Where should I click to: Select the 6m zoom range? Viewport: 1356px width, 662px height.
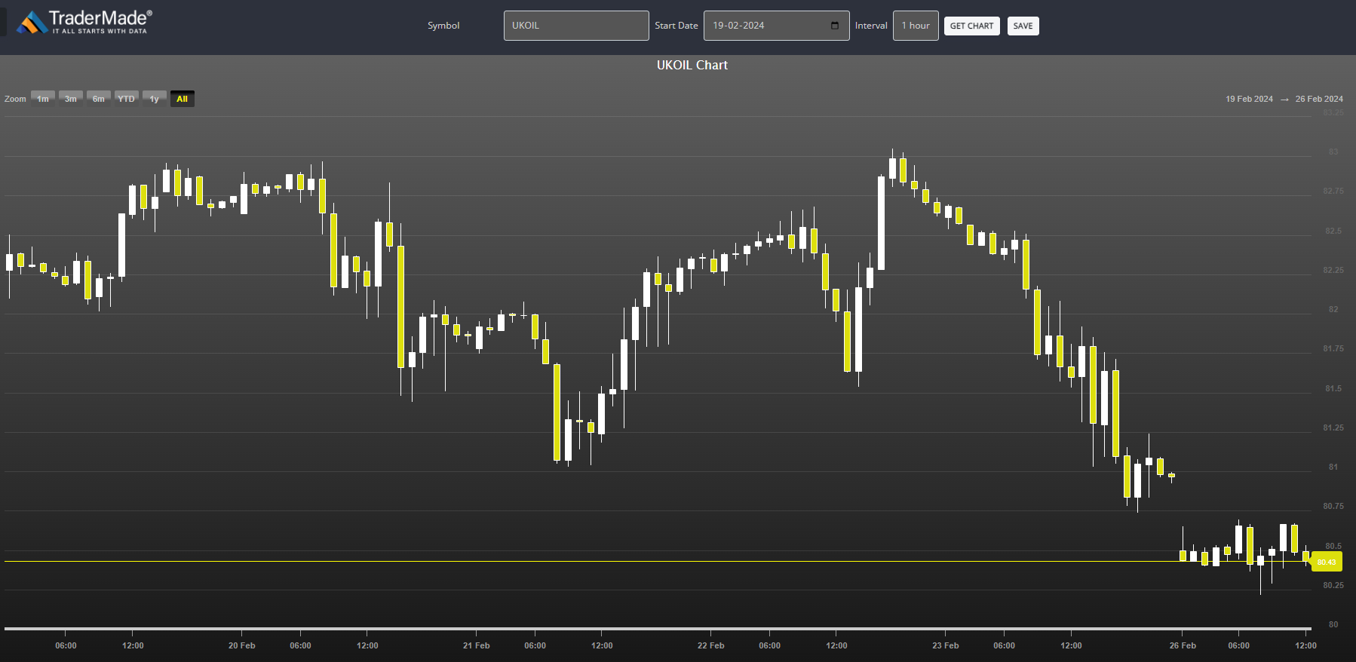click(x=99, y=99)
